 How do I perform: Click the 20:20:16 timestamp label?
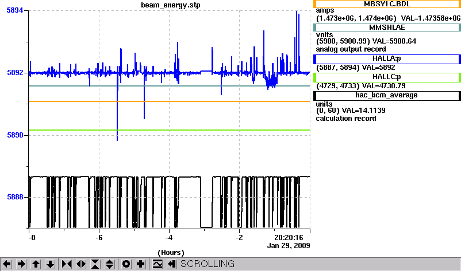coord(289,238)
